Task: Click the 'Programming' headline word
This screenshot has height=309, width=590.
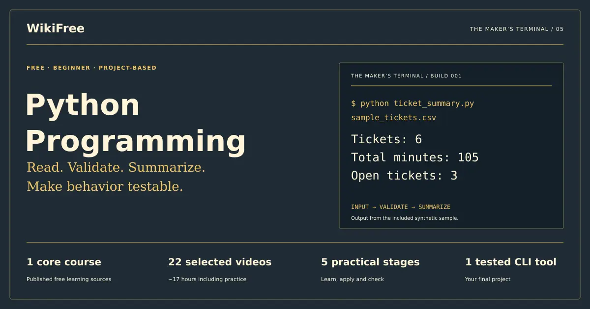Action: tap(136, 141)
